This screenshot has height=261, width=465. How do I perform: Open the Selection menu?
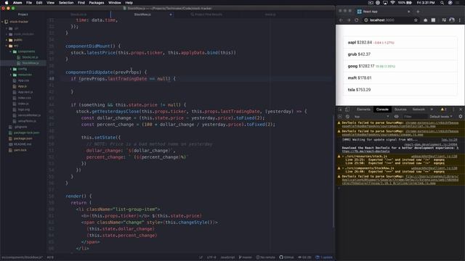coord(66,3)
